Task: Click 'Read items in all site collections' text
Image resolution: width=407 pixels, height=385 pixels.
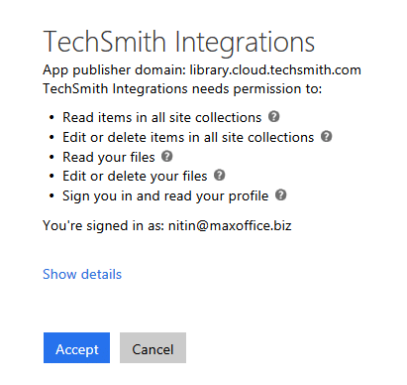Action: (x=162, y=117)
